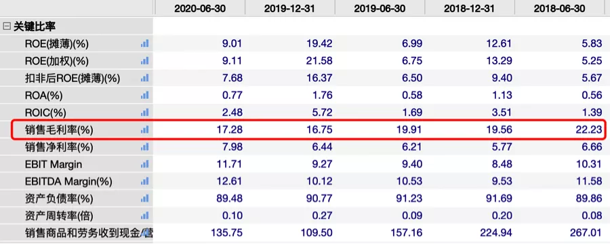This screenshot has height=244, width=610.
Task: Click ROE(摊薄) value 9.01
Action: point(232,43)
